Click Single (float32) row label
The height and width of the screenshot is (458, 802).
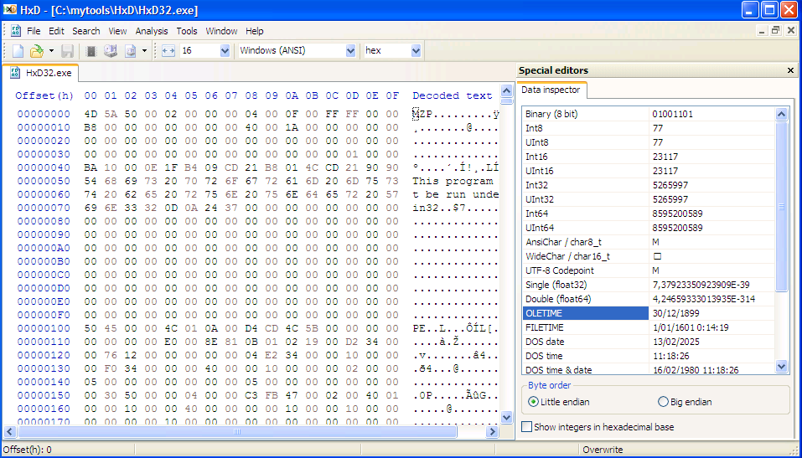[x=556, y=285]
